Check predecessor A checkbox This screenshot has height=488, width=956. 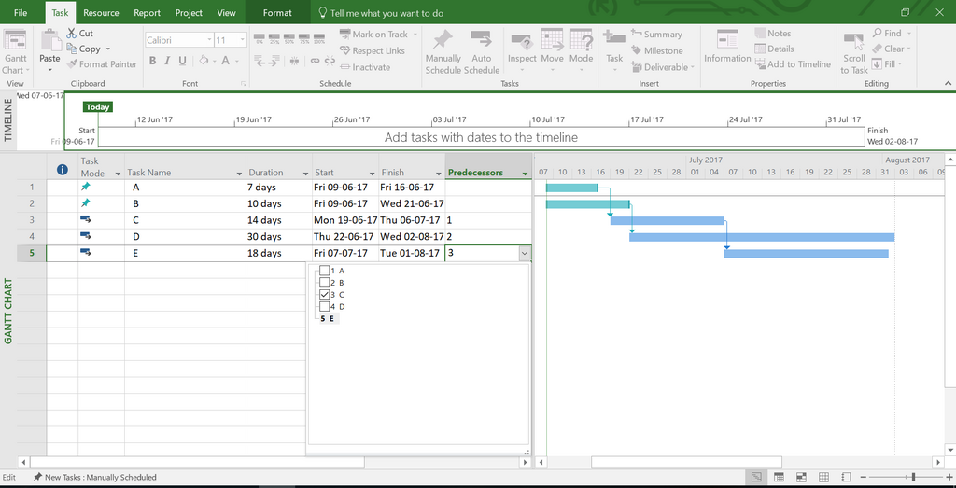tap(324, 271)
